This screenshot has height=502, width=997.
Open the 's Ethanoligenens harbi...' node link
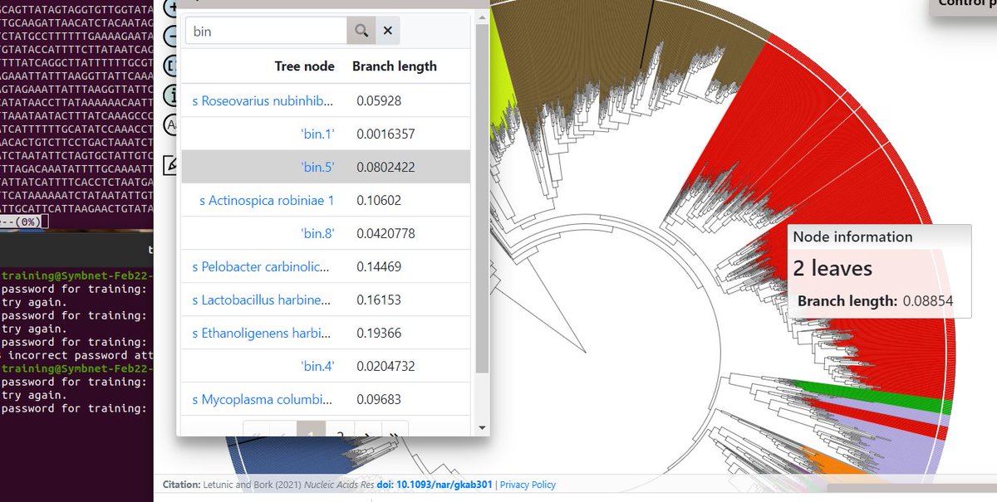(263, 333)
